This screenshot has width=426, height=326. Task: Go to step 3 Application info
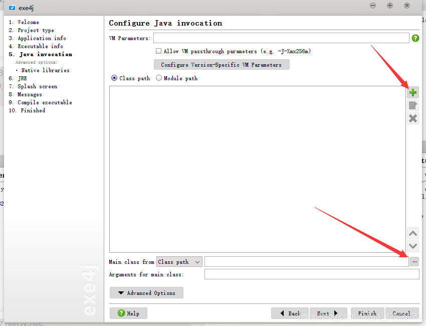point(37,38)
